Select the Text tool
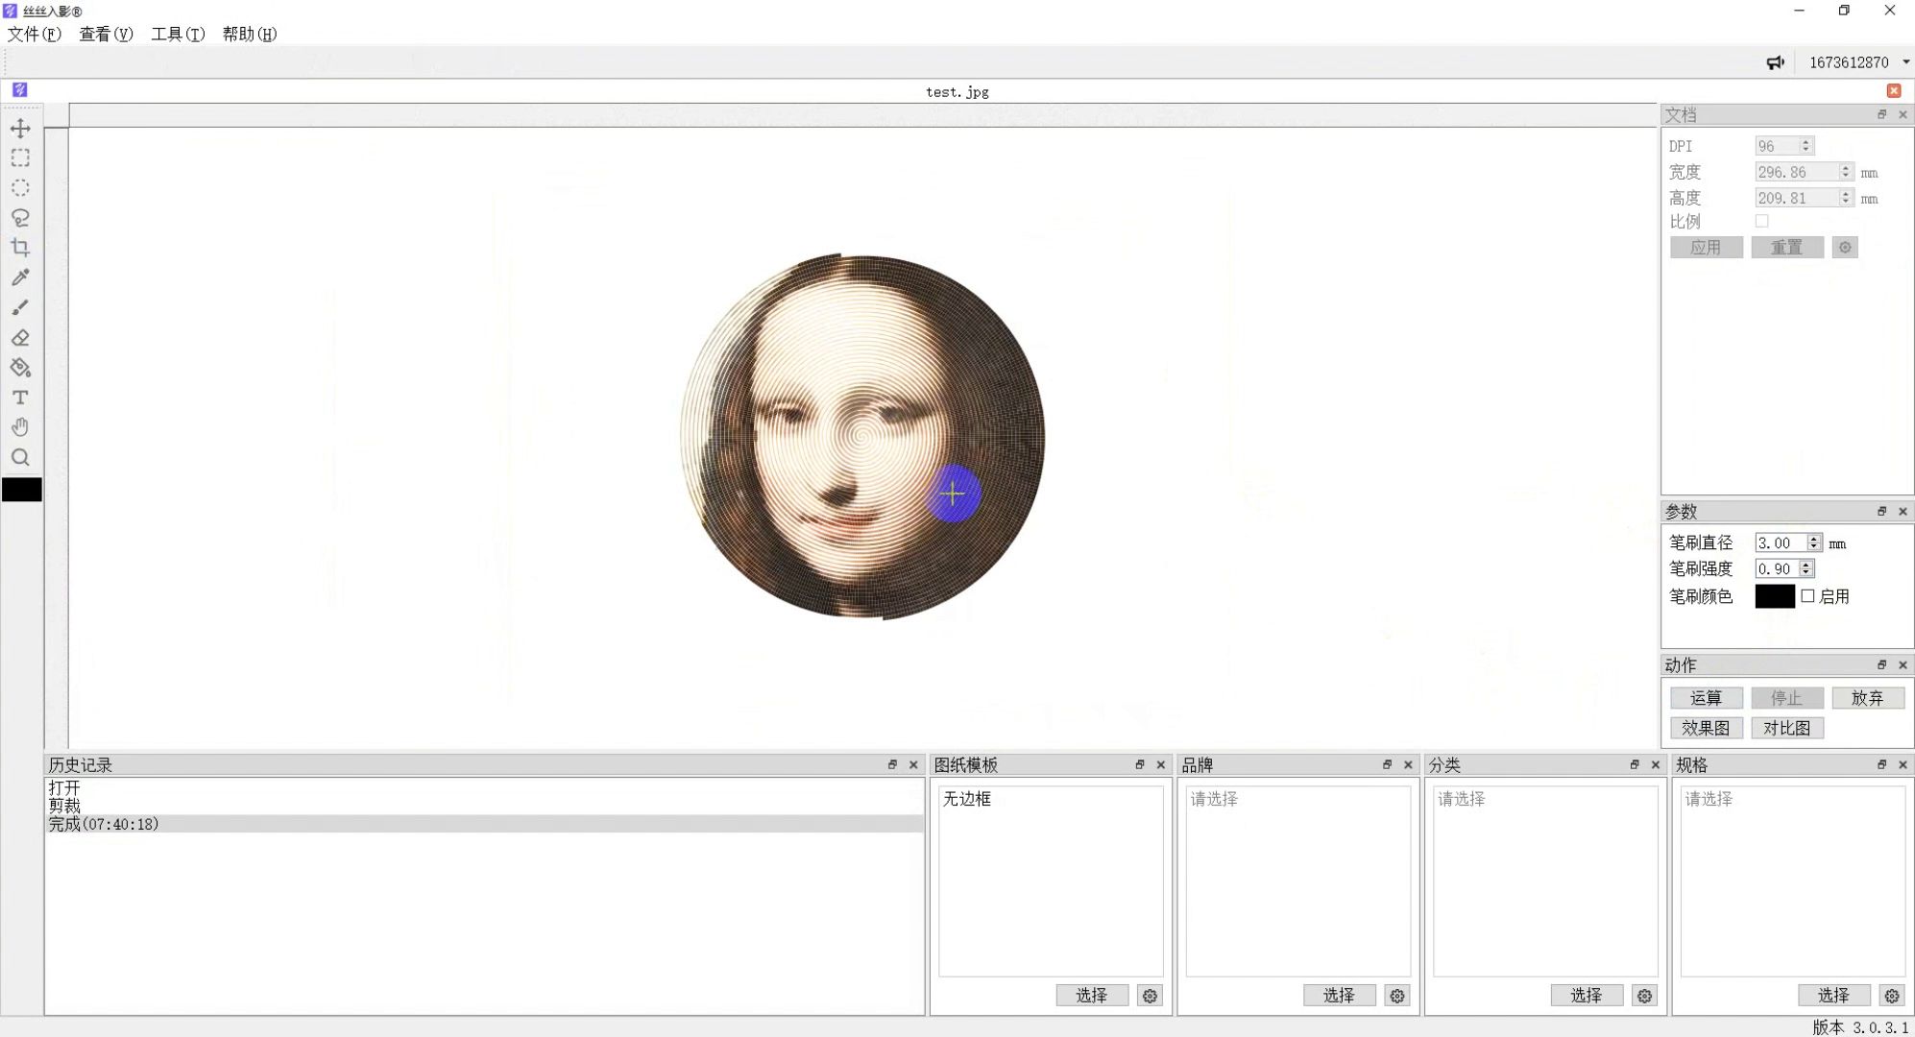The width and height of the screenshot is (1915, 1037). point(20,398)
